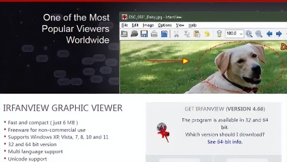Open the File menu

(x=124, y=25)
